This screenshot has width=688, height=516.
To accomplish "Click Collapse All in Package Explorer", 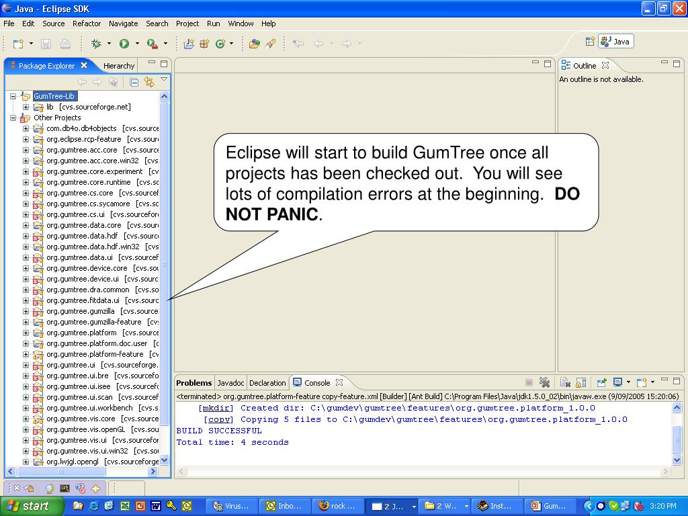I will [134, 82].
